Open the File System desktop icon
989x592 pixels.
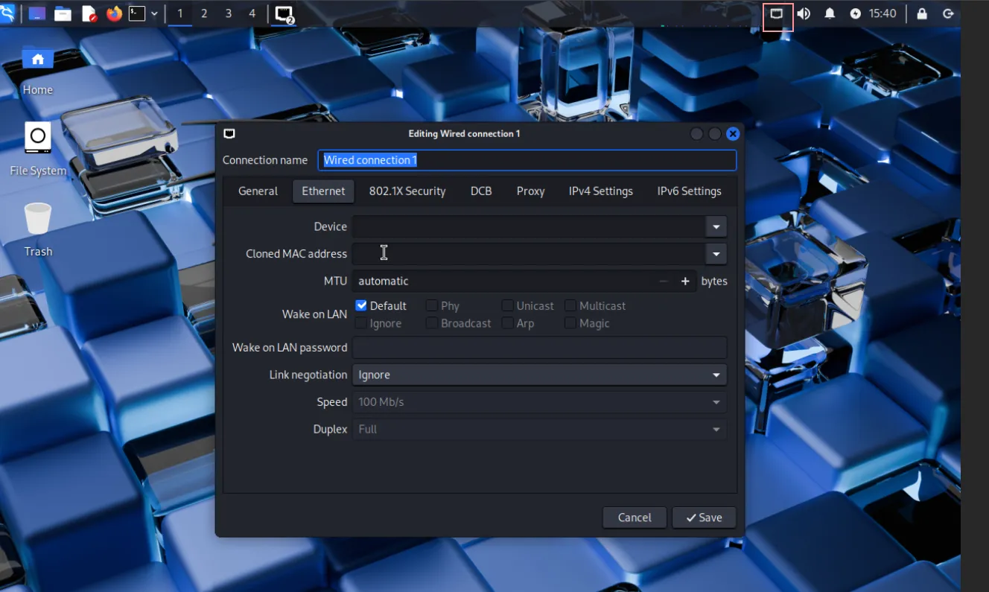[38, 139]
